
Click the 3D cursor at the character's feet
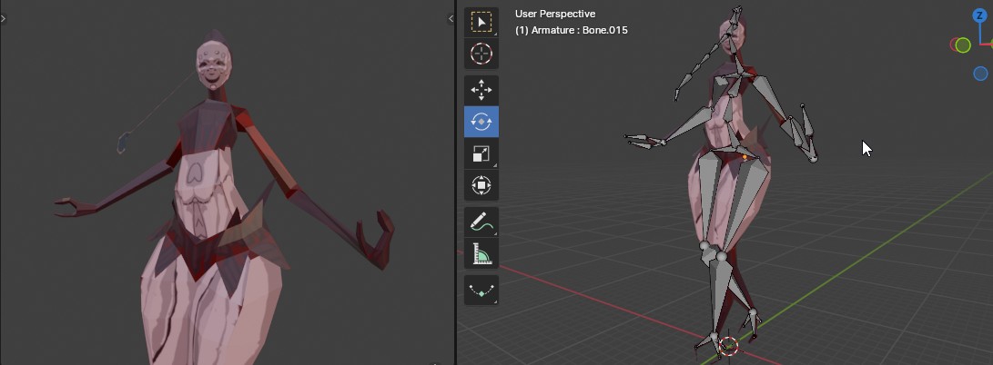727,345
